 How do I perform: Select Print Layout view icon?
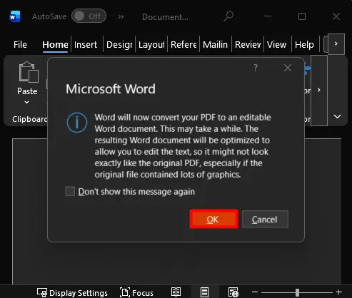click(x=204, y=292)
